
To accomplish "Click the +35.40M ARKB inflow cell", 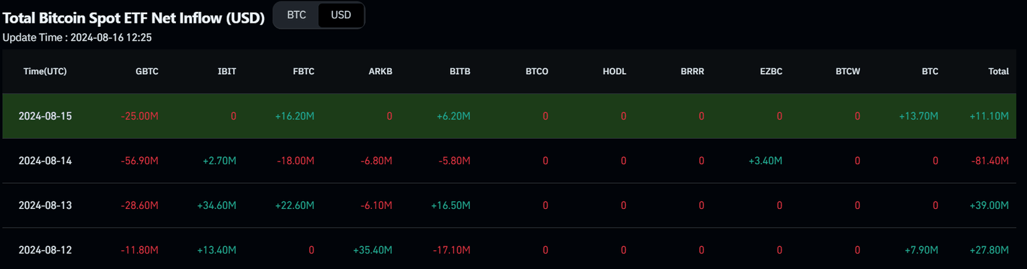I will [x=372, y=250].
